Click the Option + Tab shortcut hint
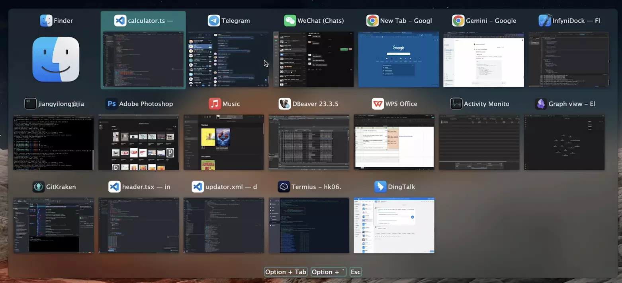The width and height of the screenshot is (622, 283). [286, 272]
